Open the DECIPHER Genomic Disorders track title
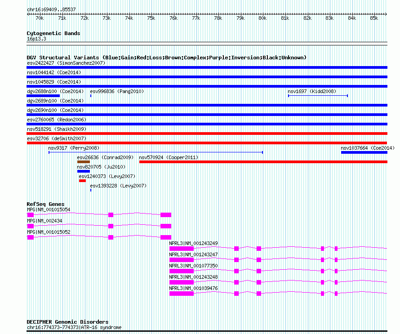Viewport: 400px width, 334px height. pyautogui.click(x=67, y=322)
